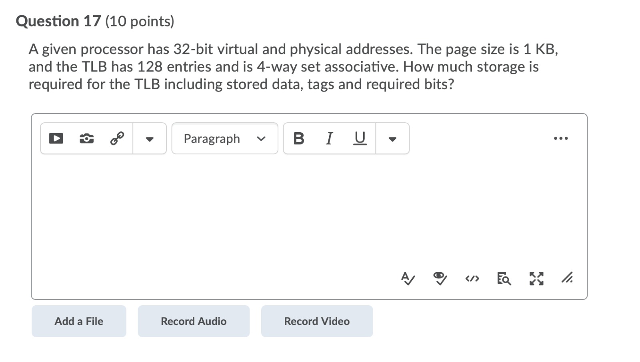Open the ellipsis overflow menu
Viewport: 640px width, 362px height.
(x=562, y=138)
